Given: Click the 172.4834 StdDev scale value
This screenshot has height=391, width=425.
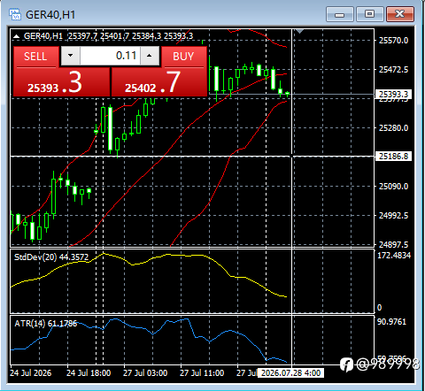Looking at the screenshot, I should pyautogui.click(x=394, y=256).
